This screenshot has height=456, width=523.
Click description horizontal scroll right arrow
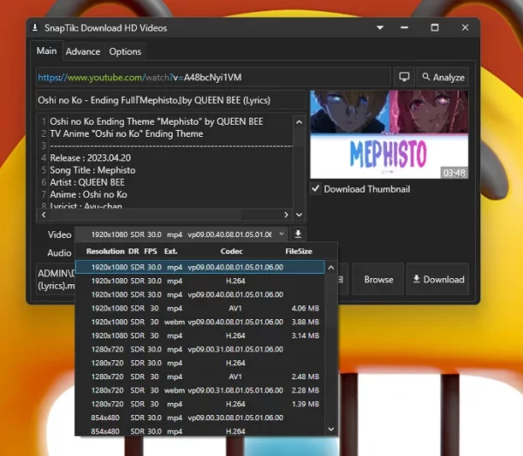(286, 214)
